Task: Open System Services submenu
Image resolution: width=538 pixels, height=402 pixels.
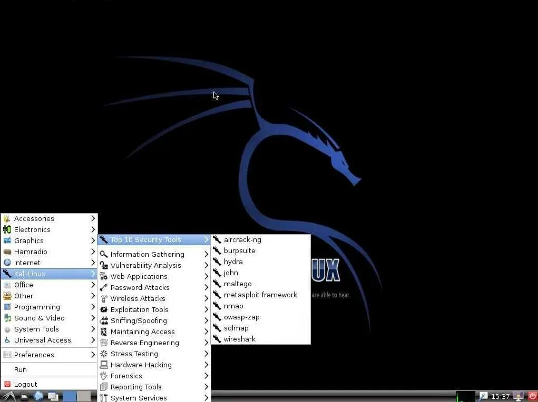Action: point(154,398)
